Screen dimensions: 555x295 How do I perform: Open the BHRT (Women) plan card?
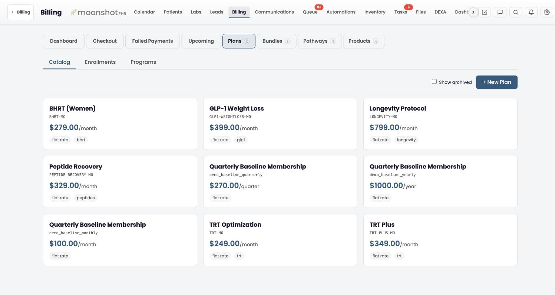pos(120,124)
